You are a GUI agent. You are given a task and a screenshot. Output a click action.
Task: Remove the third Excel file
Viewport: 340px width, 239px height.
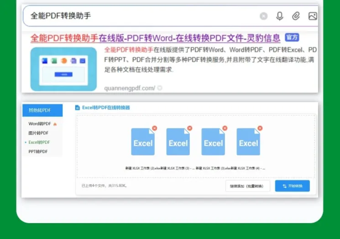[x=225, y=128]
